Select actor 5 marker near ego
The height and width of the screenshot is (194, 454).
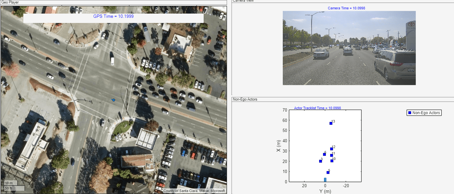328,172
